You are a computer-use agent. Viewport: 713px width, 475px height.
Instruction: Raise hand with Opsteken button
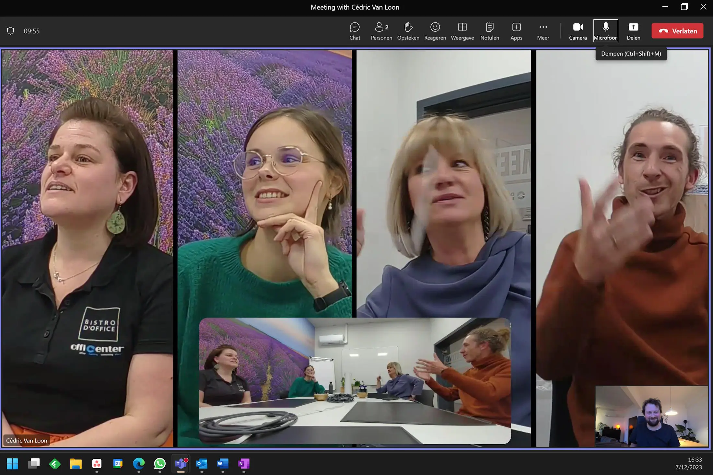click(x=408, y=31)
